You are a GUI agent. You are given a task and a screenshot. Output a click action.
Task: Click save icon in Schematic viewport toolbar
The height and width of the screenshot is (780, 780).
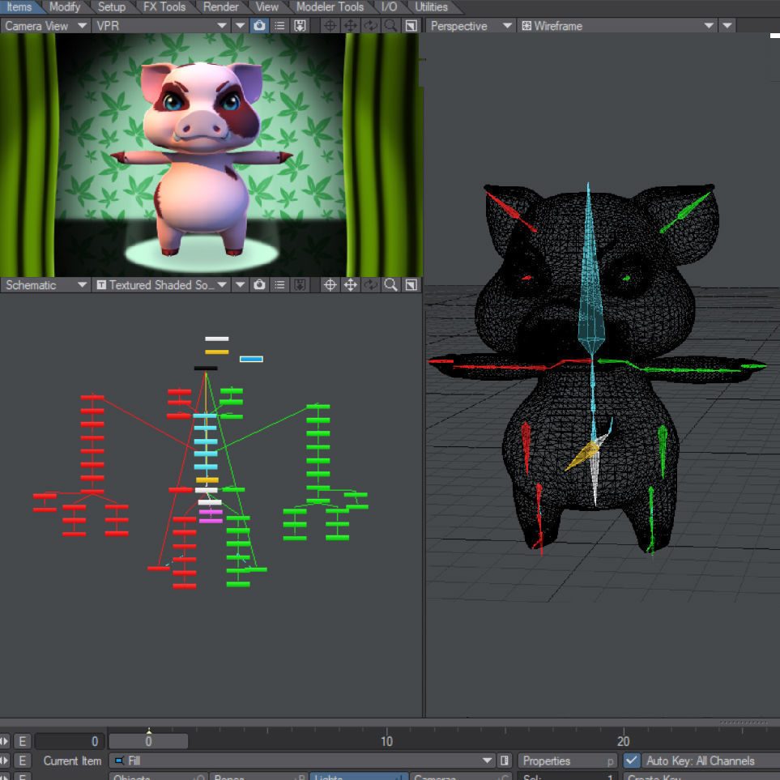(300, 285)
